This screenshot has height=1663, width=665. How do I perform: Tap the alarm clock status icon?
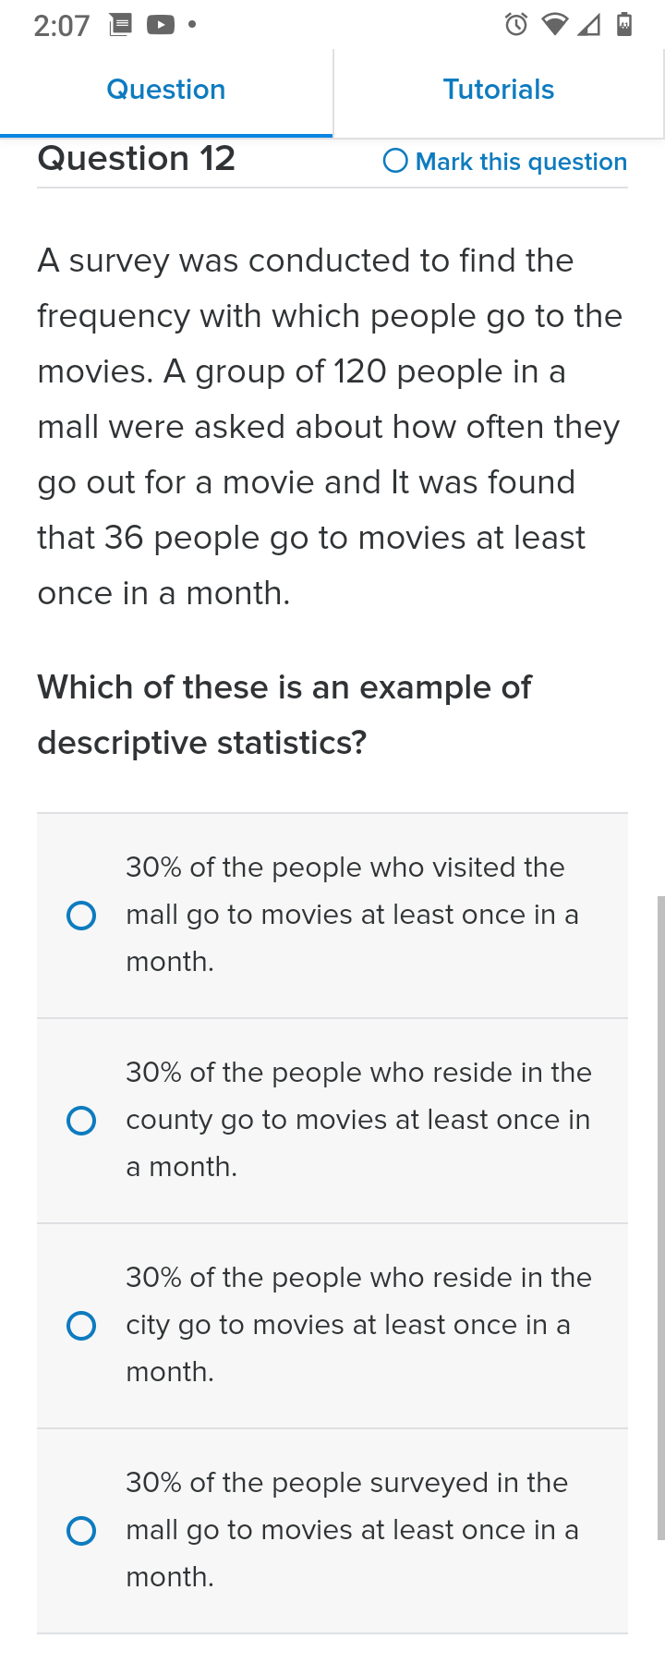coord(516,25)
